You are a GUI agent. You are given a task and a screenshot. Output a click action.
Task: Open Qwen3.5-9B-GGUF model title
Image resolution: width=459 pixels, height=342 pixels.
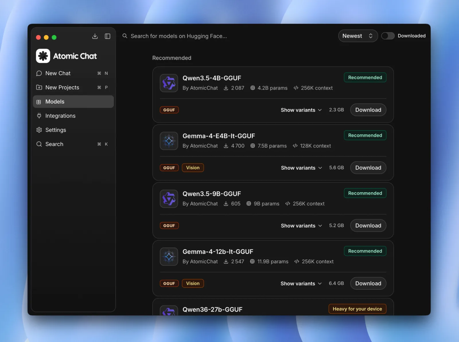(x=212, y=194)
